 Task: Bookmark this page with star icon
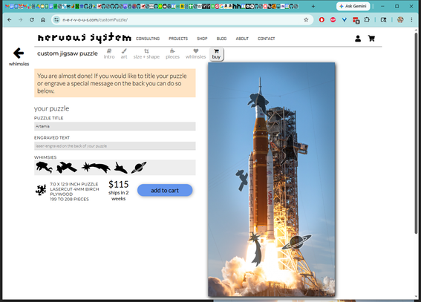click(306, 19)
